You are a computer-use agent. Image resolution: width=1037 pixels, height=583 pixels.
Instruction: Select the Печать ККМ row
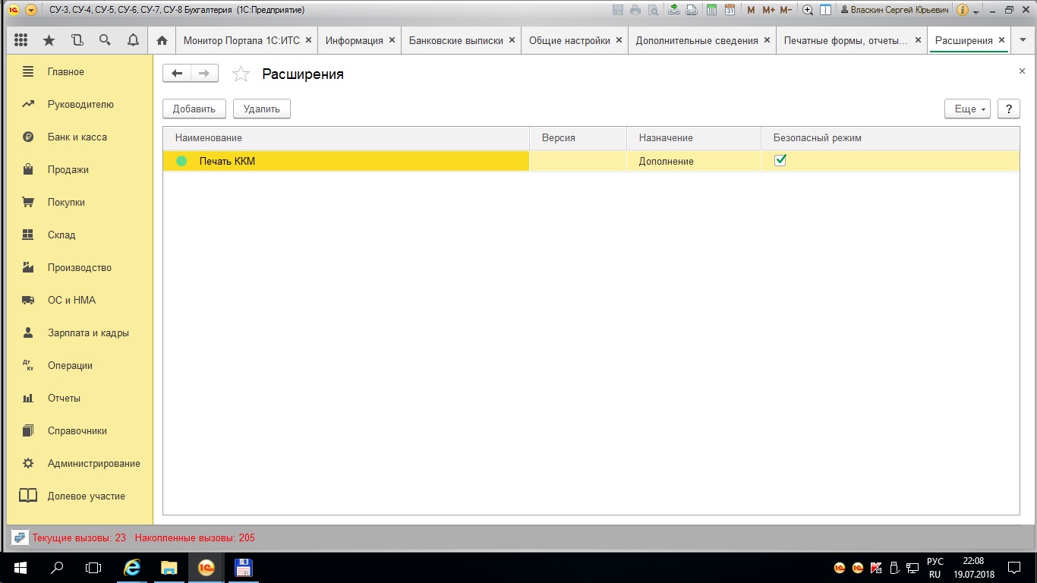point(591,161)
